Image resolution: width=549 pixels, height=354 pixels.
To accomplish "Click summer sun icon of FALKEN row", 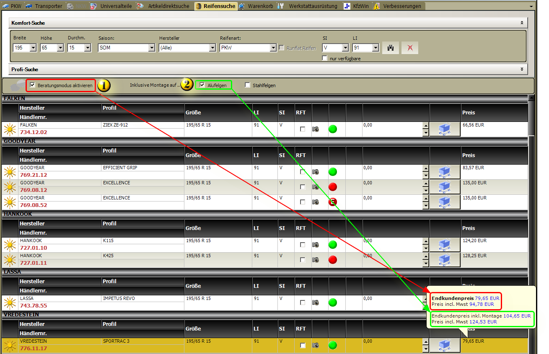I will pyautogui.click(x=10, y=129).
